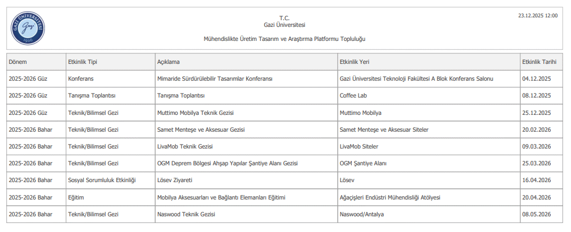
Task: Click the Naswood/Antalya location cell
Action: pyautogui.click(x=362, y=214)
